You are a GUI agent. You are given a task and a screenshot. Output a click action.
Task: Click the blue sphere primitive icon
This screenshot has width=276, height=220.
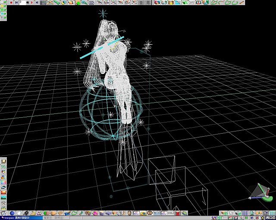tap(12, 213)
